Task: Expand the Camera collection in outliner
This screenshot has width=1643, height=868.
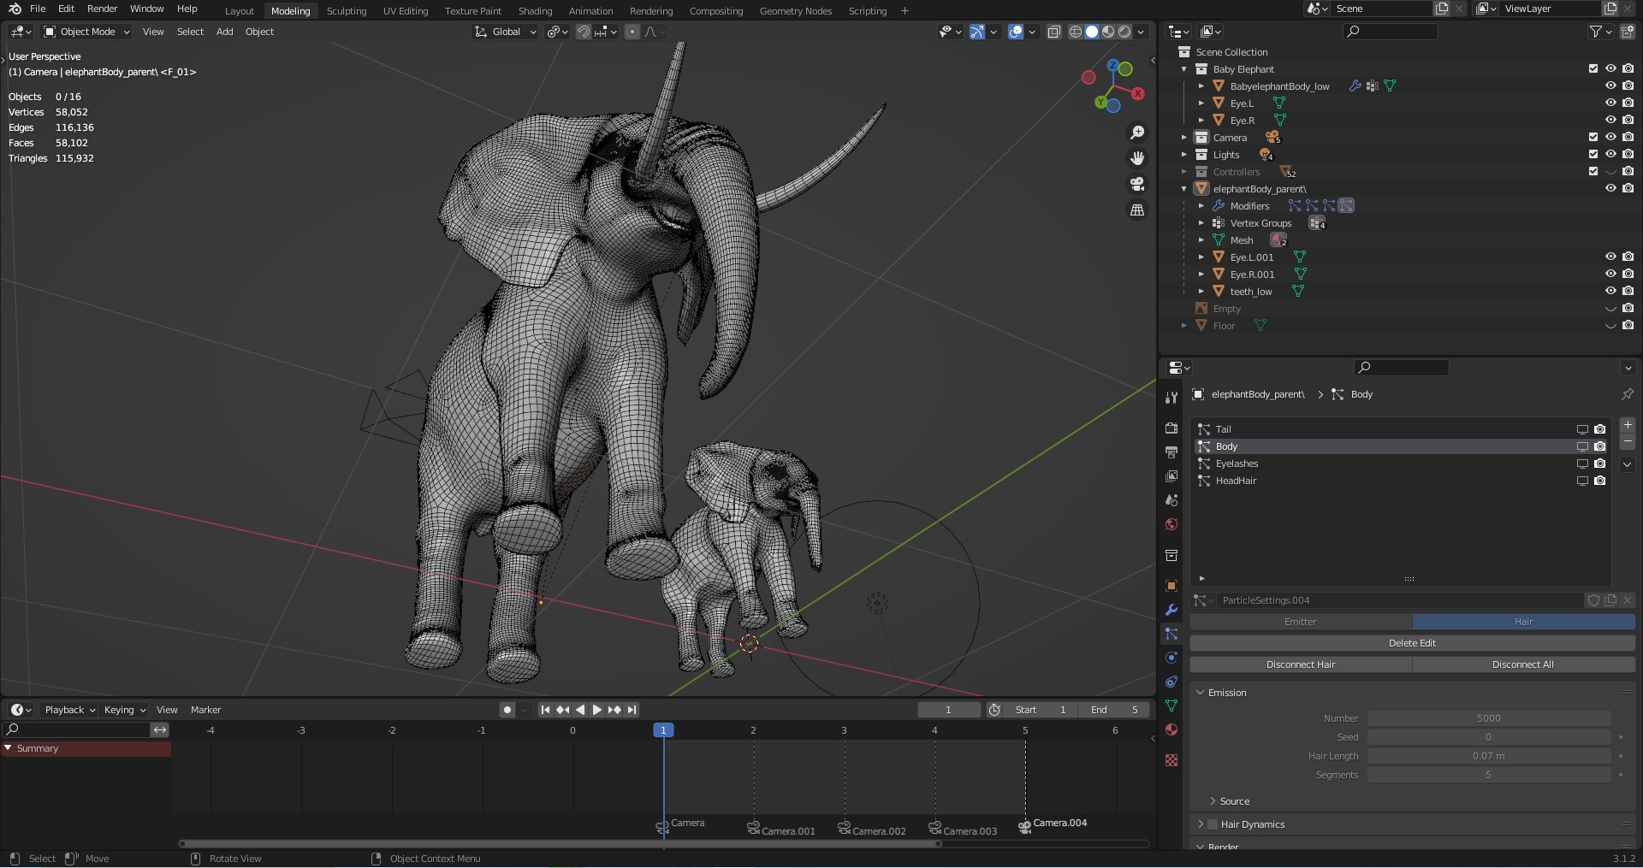Action: (x=1184, y=137)
